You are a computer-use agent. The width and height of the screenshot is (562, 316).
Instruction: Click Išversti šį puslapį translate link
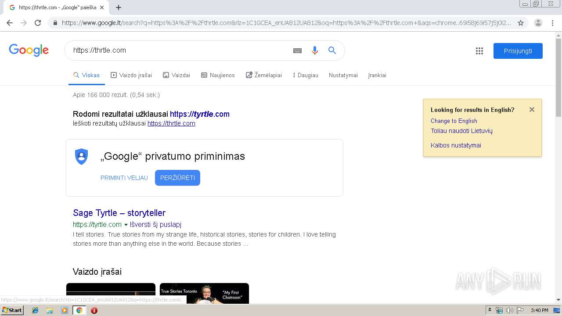(155, 224)
